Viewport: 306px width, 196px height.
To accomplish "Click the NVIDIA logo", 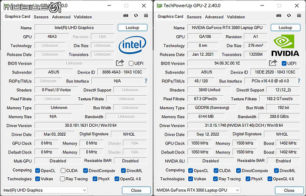I will tap(285, 45).
